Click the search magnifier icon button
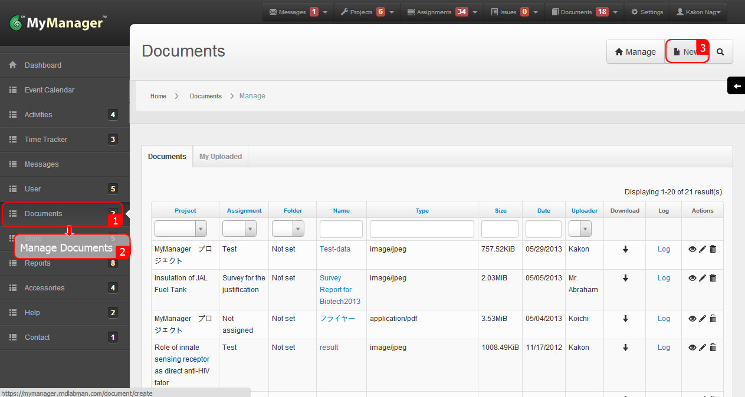This screenshot has width=745, height=397. coord(720,52)
